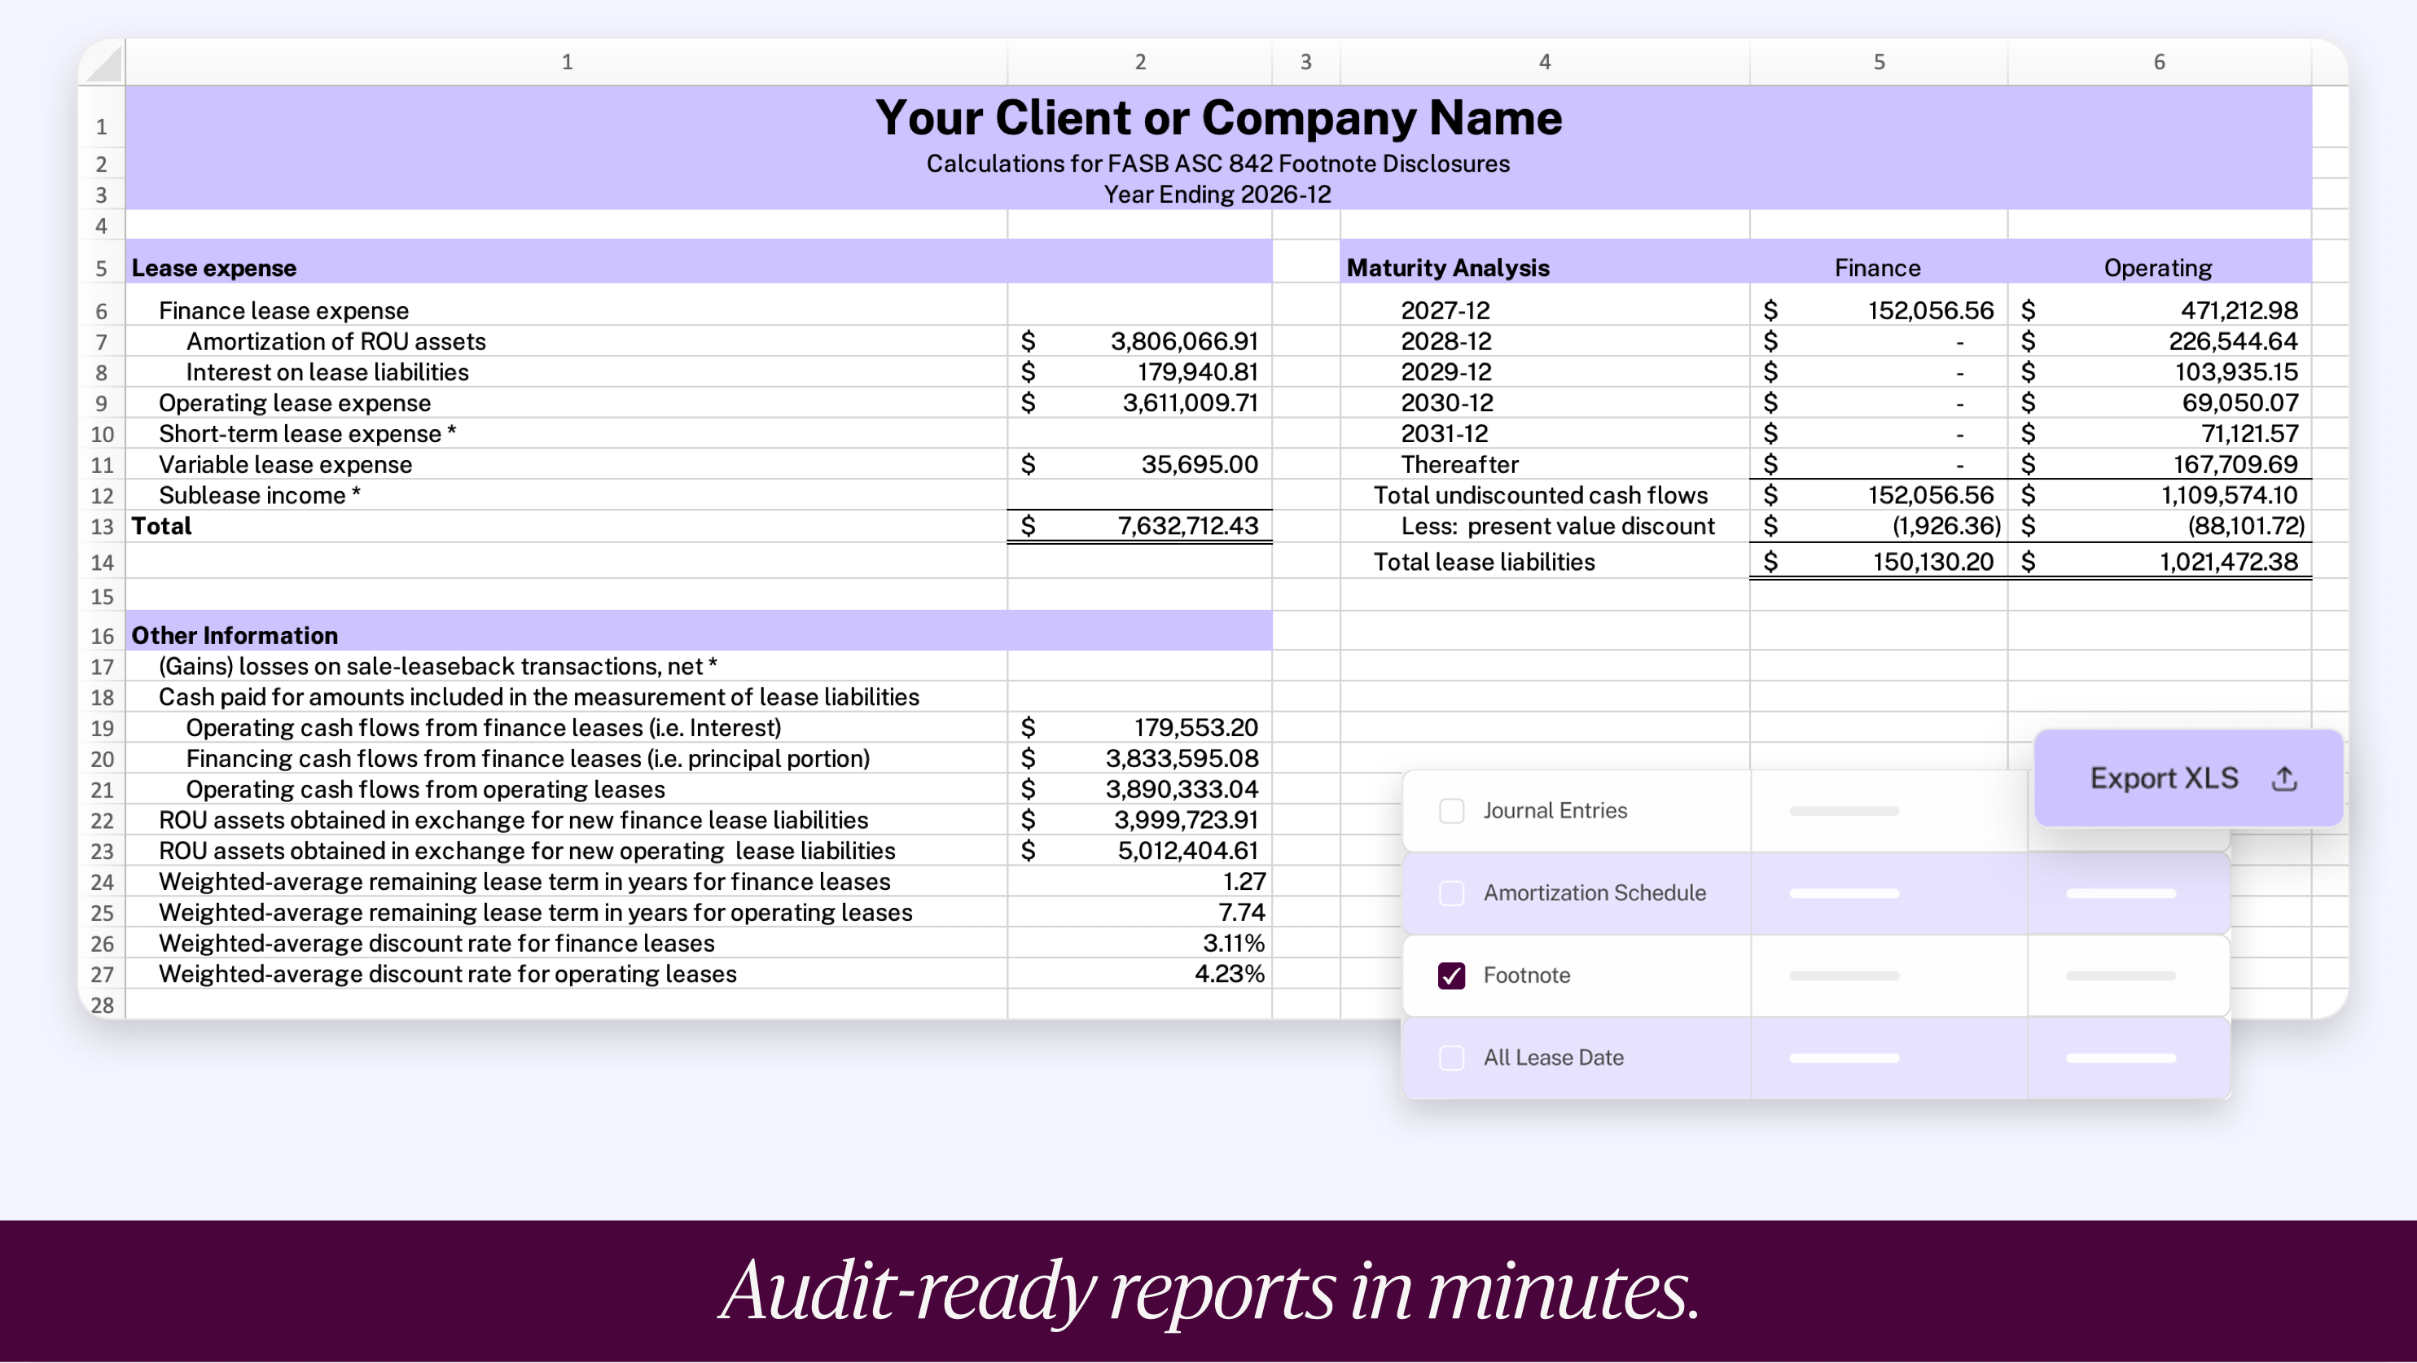2417x1363 pixels.
Task: Select the Other Information section header
Action: (x=235, y=636)
